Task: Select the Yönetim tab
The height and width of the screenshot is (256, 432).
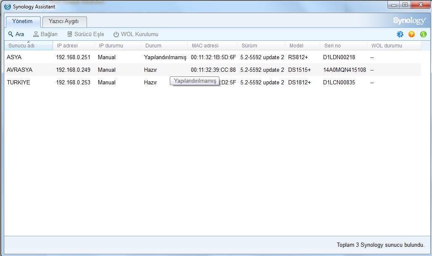Action: pos(23,21)
